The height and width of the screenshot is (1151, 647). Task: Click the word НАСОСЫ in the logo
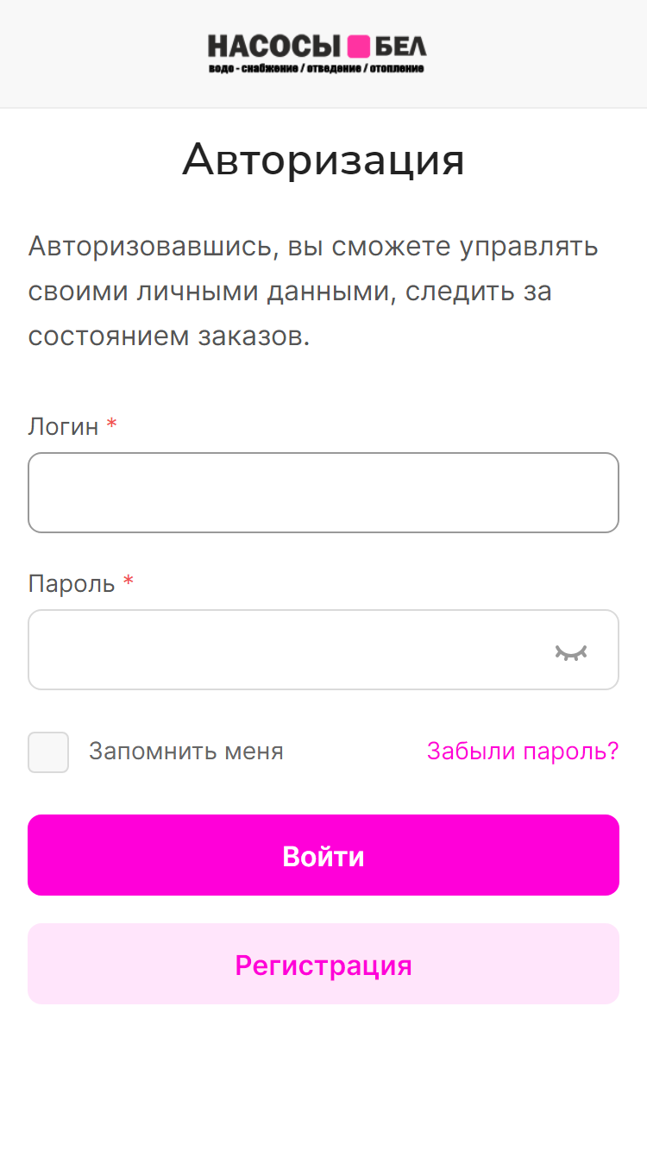click(x=275, y=47)
